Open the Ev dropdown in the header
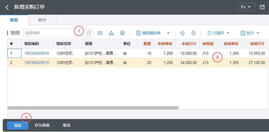This screenshot has height=132, width=269. pyautogui.click(x=246, y=7)
